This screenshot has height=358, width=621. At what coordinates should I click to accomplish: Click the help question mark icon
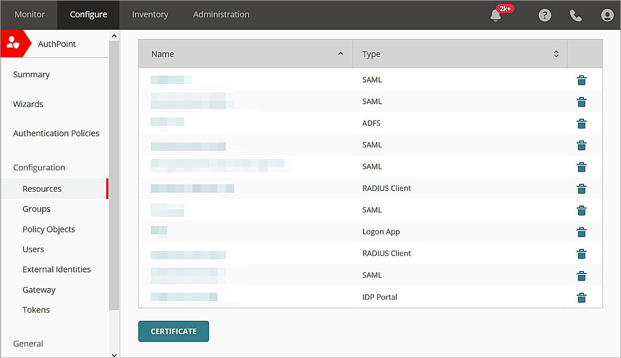pos(544,15)
